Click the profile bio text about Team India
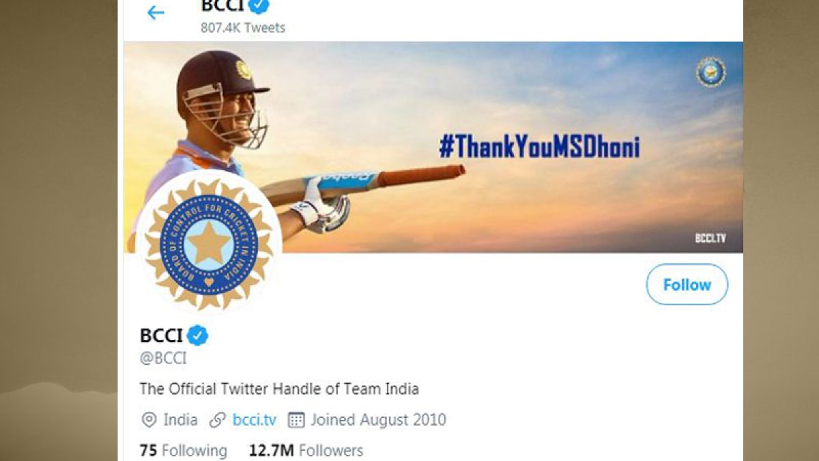 279,389
